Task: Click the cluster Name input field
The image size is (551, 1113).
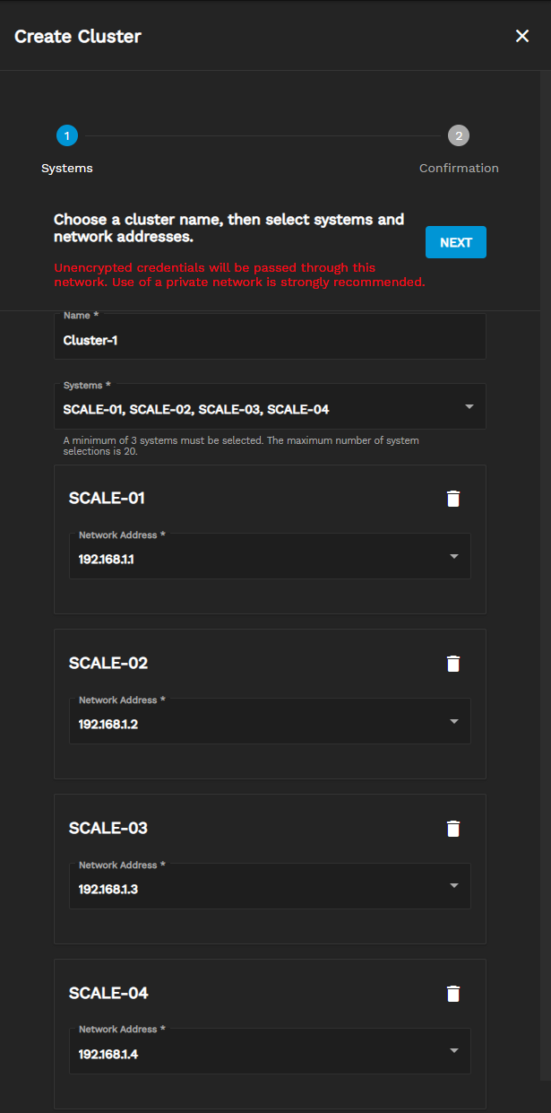Action: 270,341
